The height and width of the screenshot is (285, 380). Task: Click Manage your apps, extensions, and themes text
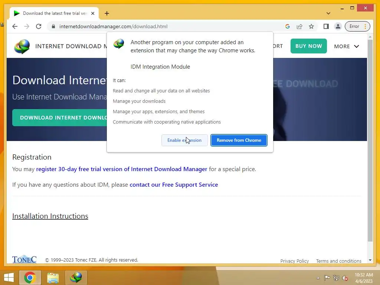coord(158,111)
